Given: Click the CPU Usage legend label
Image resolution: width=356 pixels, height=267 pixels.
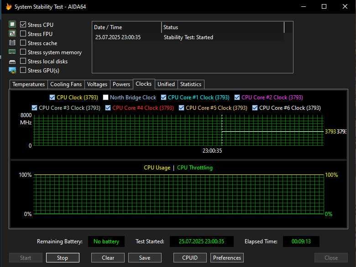Looking at the screenshot, I should (x=157, y=168).
